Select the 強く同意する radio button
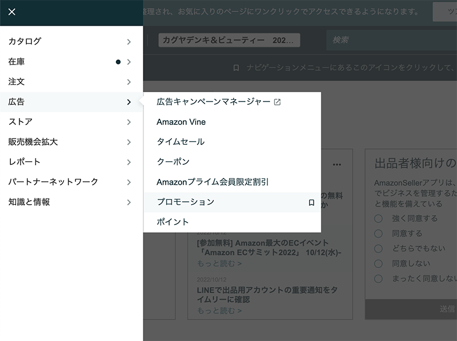 point(378,218)
